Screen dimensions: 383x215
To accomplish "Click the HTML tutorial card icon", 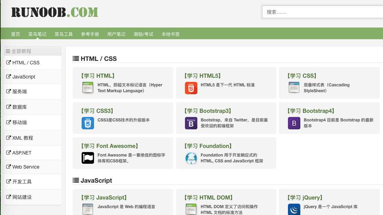I will click(88, 87).
